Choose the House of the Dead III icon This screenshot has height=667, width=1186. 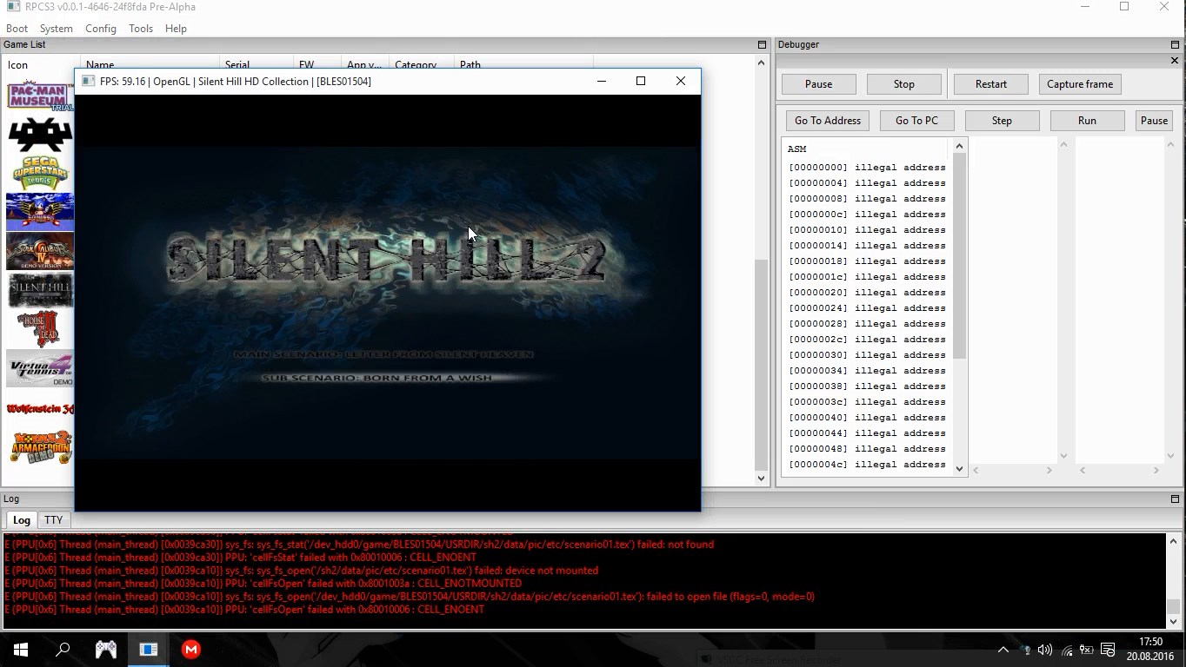pos(39,329)
